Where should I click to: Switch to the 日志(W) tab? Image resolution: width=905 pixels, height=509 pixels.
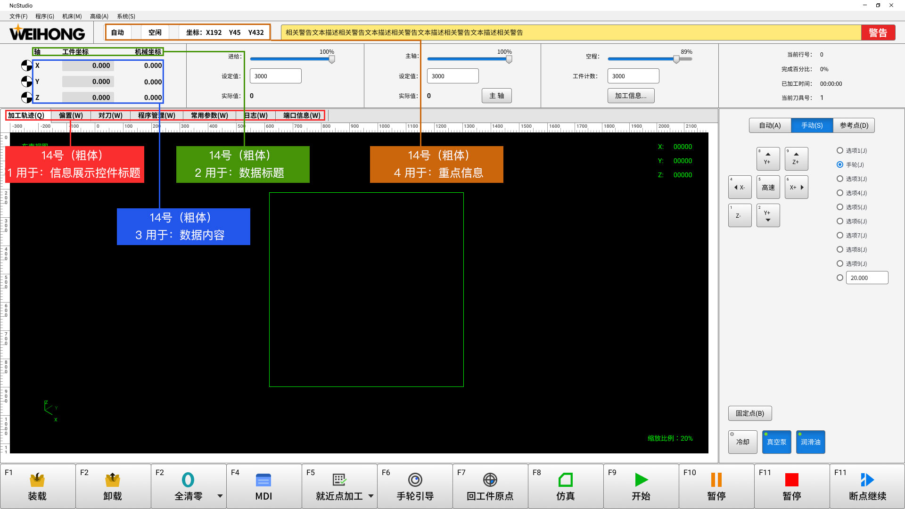256,115
